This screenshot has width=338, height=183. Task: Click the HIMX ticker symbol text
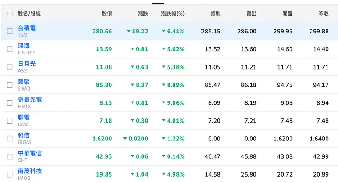pyautogui.click(x=24, y=107)
